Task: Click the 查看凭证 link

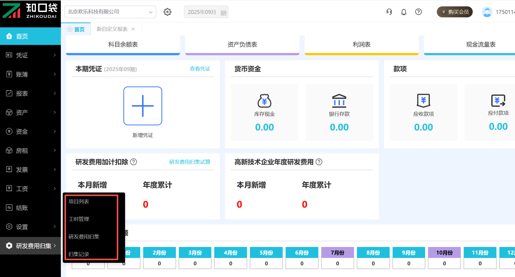Action: (200, 69)
